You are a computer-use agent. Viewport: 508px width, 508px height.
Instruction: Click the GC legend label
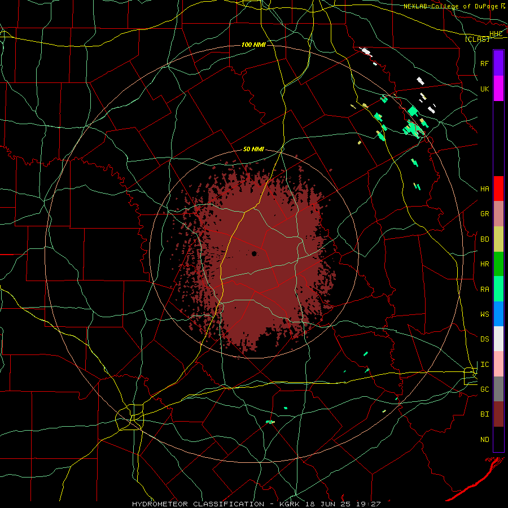click(484, 389)
